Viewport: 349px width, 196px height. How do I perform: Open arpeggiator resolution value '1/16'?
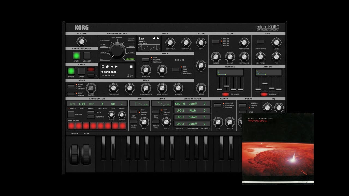[82, 104]
